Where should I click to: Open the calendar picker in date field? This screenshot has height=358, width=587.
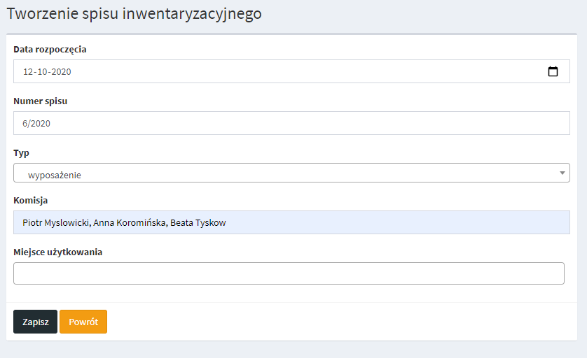tap(553, 71)
